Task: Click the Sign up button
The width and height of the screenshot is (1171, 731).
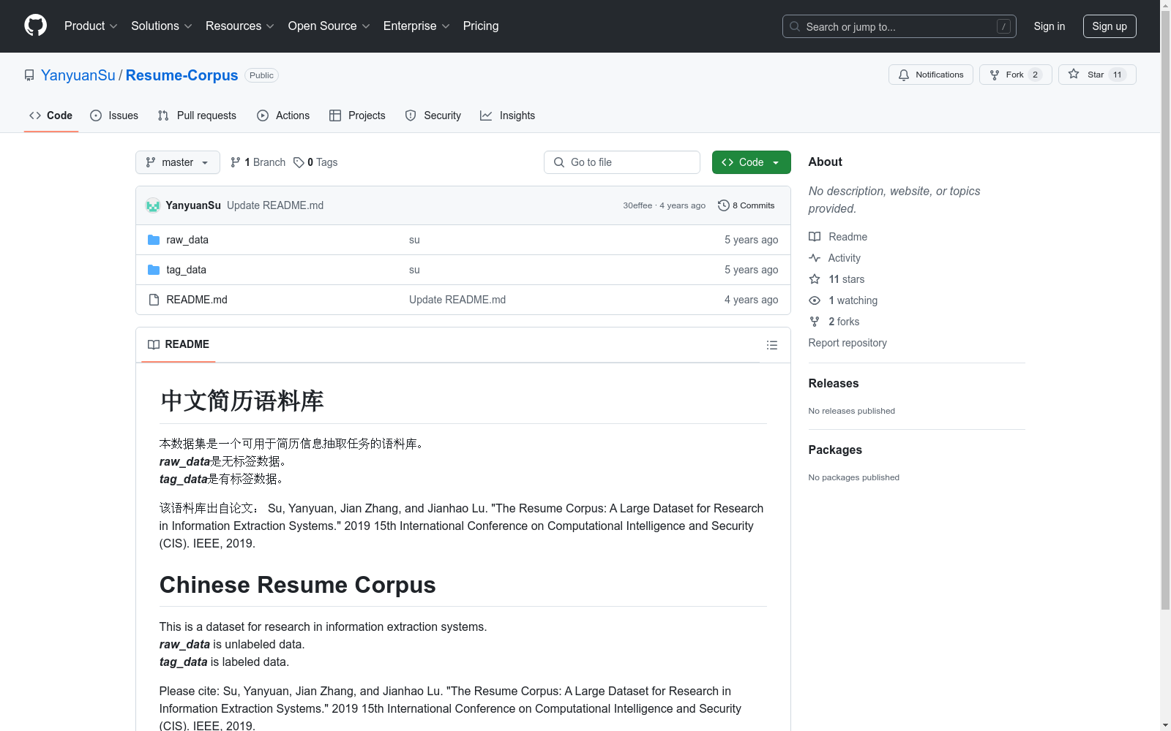Action: (x=1110, y=26)
